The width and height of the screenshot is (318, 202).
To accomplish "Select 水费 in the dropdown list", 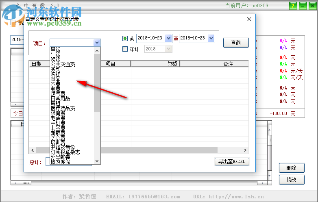I will click(x=55, y=84).
